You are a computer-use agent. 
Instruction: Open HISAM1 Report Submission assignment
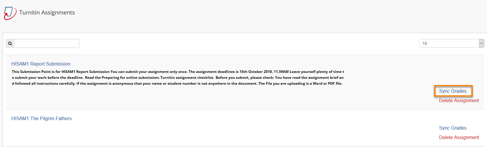click(x=41, y=64)
